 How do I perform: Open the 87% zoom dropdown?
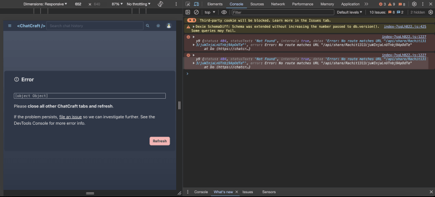pyautogui.click(x=117, y=4)
